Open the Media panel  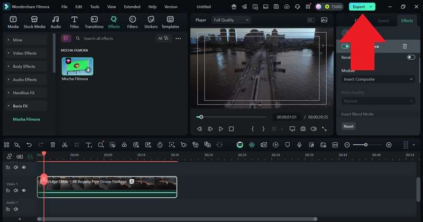(x=13, y=22)
